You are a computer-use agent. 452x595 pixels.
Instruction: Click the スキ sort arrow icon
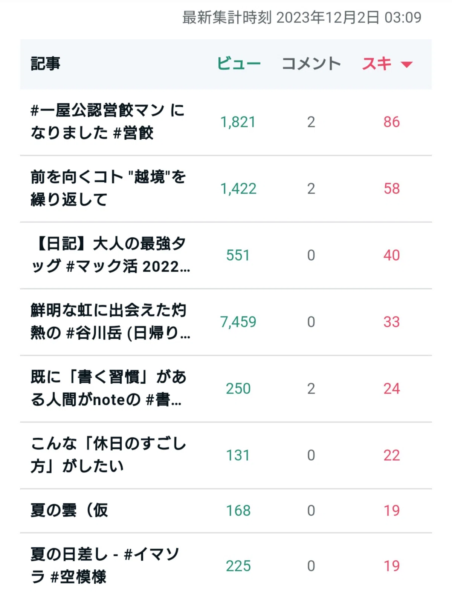click(x=406, y=65)
